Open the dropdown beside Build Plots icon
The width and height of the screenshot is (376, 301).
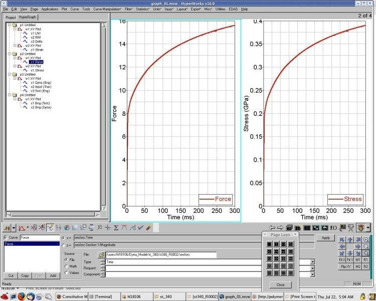point(14,228)
